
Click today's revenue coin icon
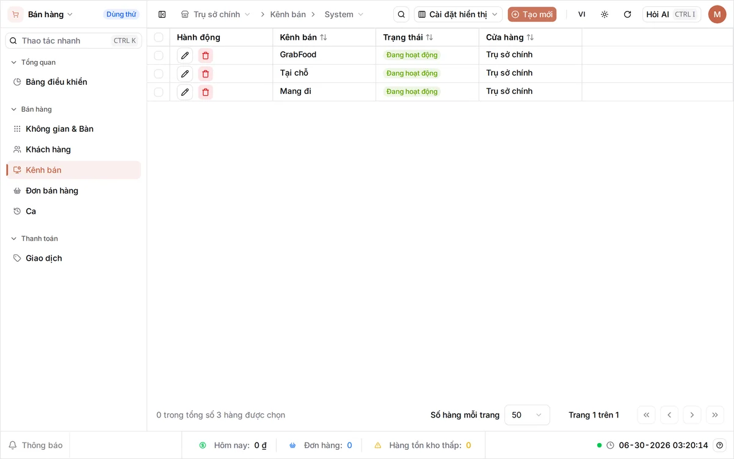click(203, 445)
